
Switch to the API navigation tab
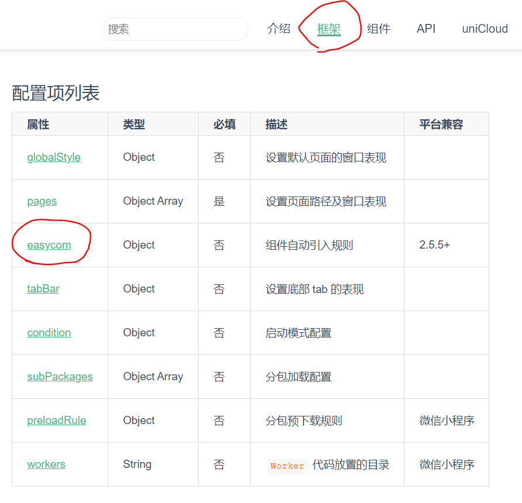(x=426, y=28)
